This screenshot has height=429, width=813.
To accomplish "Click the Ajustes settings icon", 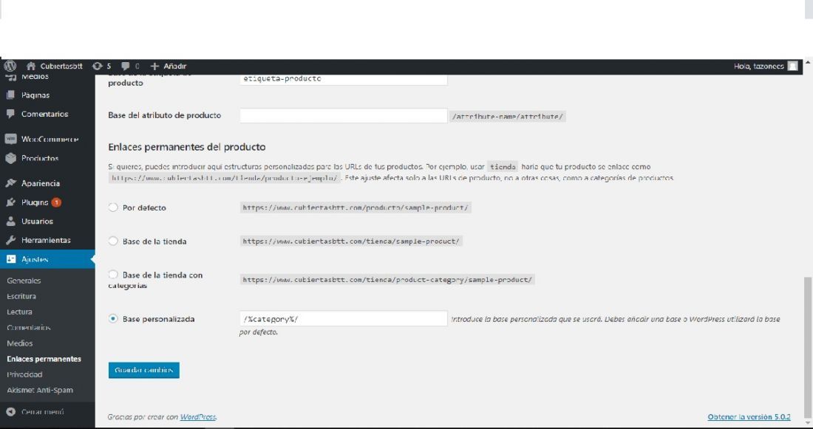I will [x=11, y=259].
